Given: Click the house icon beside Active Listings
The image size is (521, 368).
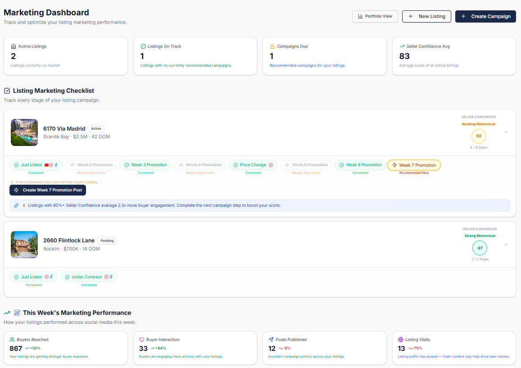Looking at the screenshot, I should tap(14, 46).
